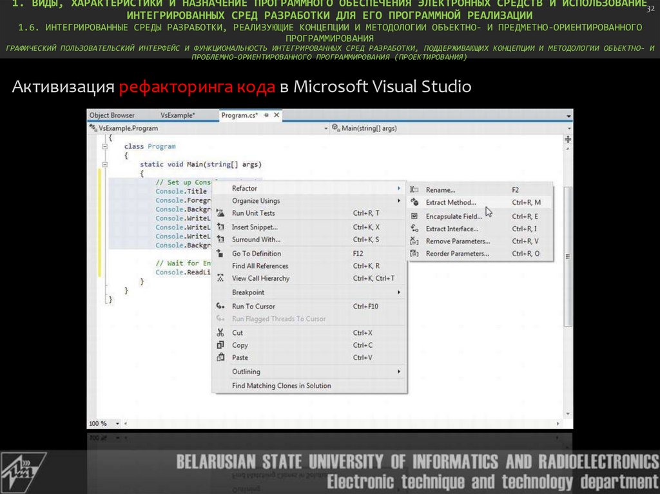This screenshot has height=494, width=660.
Task: Collapse the class Program outline block
Action: (x=105, y=146)
